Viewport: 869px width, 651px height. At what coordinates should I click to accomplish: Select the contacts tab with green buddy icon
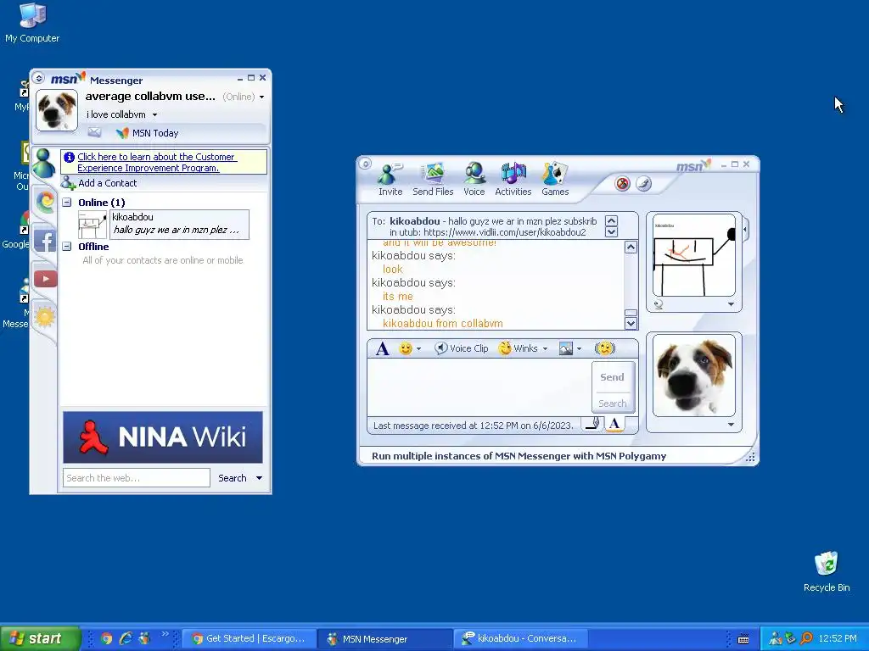tap(44, 163)
